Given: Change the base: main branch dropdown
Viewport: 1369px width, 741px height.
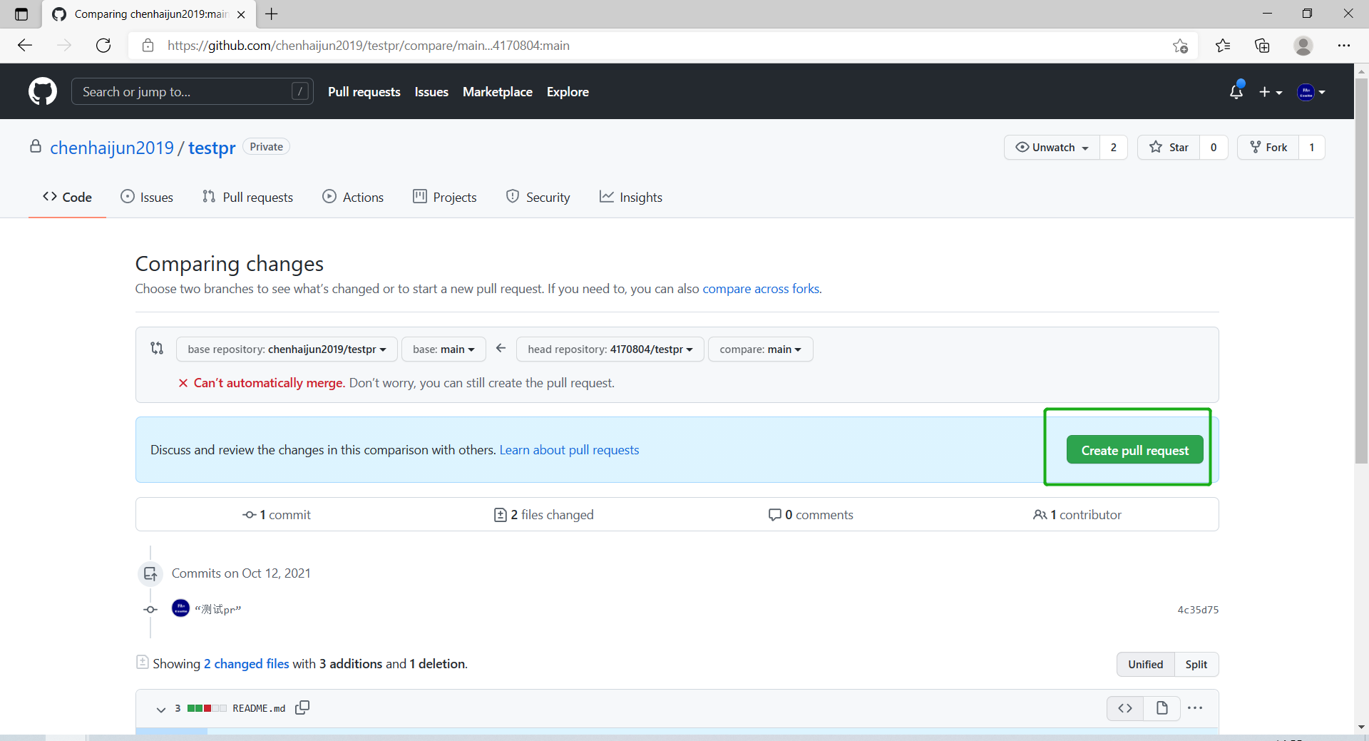Looking at the screenshot, I should point(443,349).
